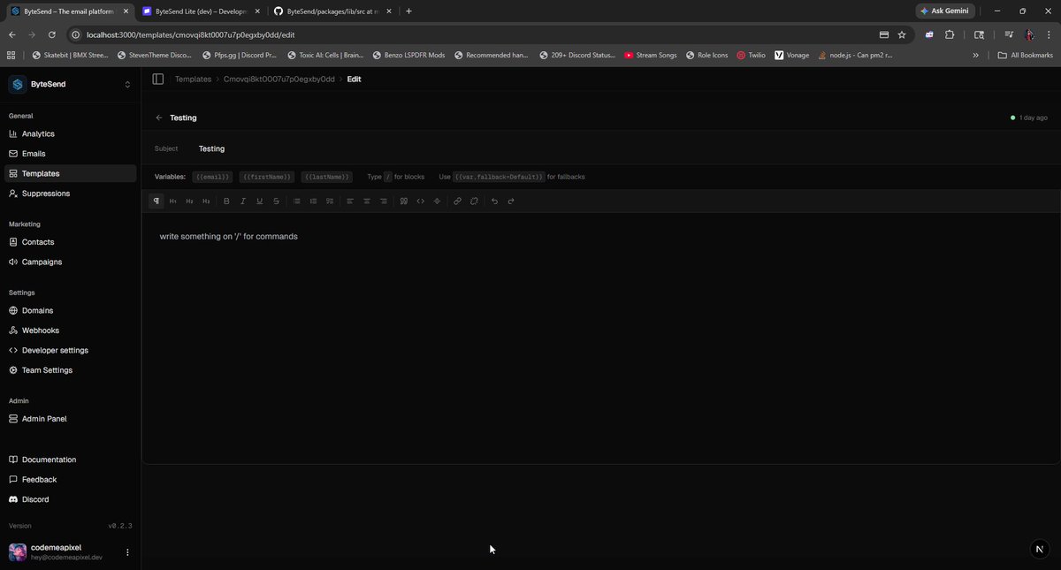This screenshot has height=570, width=1061.
Task: Open Suppressions in the sidebar
Action: [71, 194]
